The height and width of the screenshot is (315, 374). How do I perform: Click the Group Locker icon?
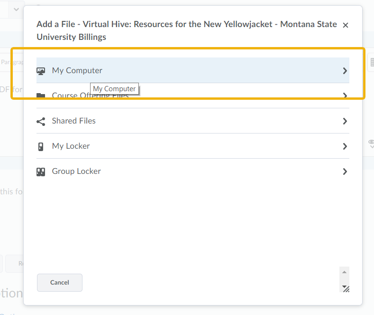click(x=41, y=172)
